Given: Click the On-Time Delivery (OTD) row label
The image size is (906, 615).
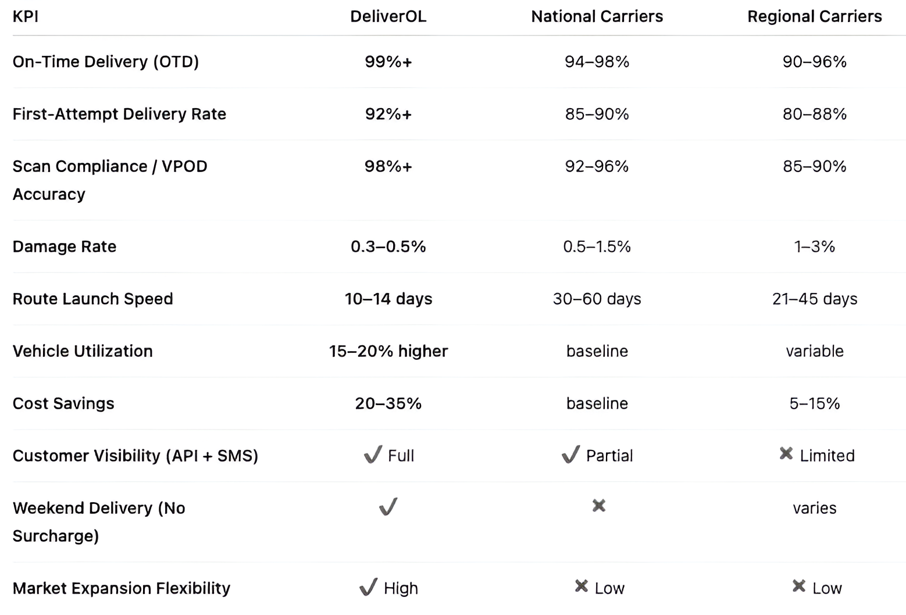Looking at the screenshot, I should [106, 62].
